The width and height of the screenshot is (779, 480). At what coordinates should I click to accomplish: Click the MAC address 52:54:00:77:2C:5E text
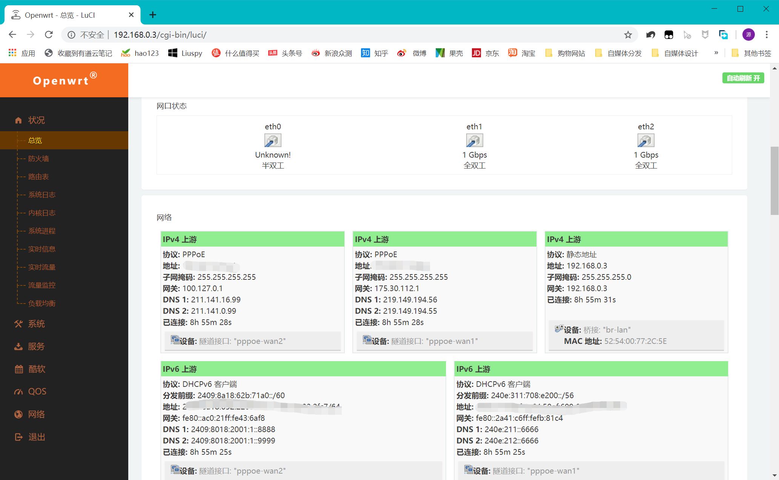click(x=636, y=341)
